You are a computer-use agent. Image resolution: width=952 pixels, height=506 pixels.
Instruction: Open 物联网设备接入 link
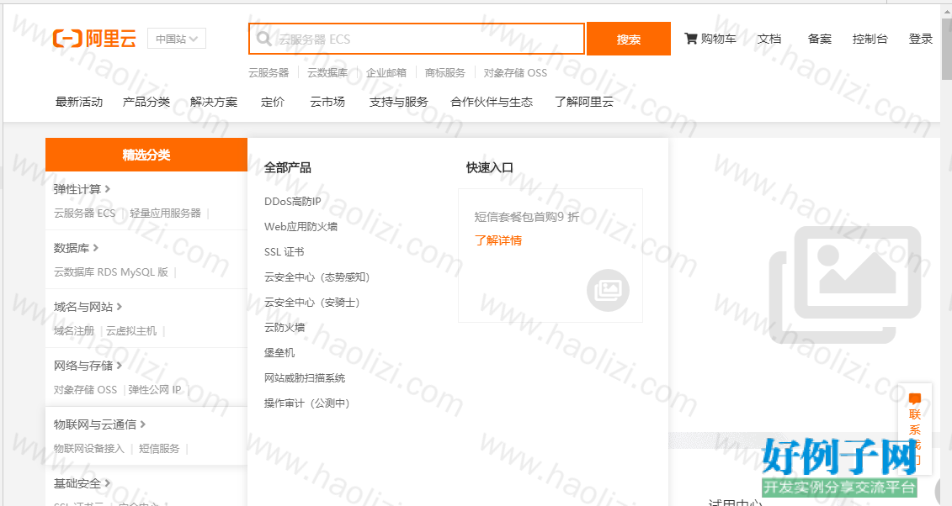[x=88, y=449]
